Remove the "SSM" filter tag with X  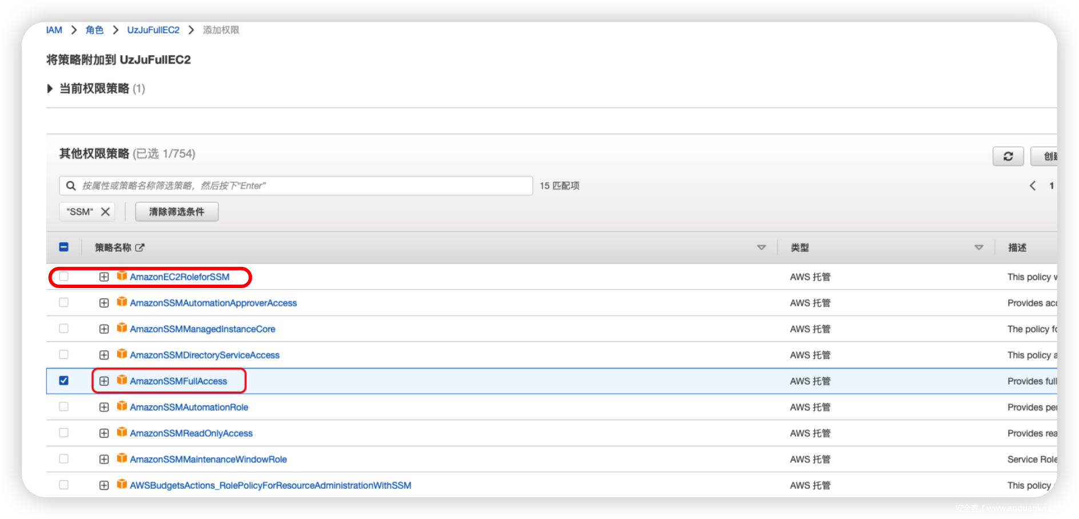(105, 211)
